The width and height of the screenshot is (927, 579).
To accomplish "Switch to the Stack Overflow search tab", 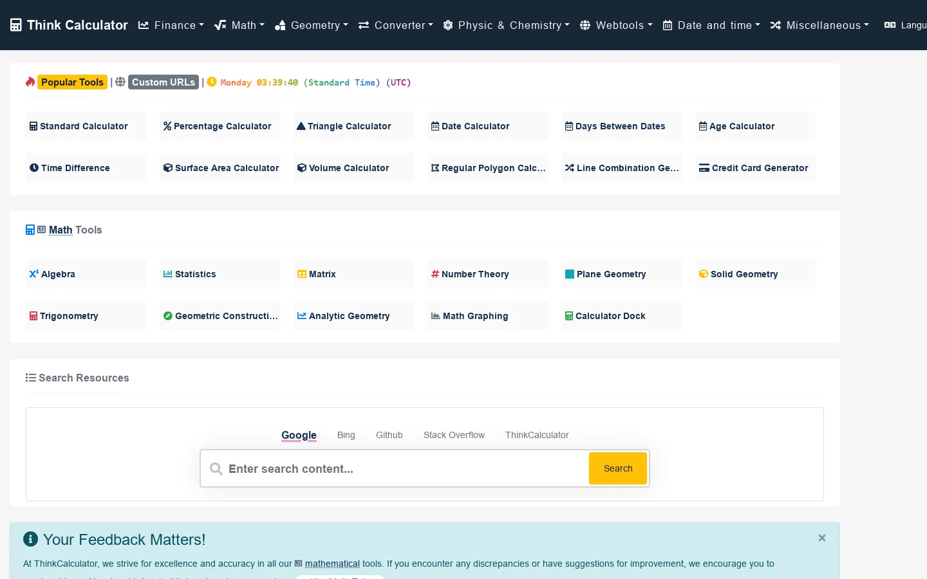I will click(x=454, y=435).
